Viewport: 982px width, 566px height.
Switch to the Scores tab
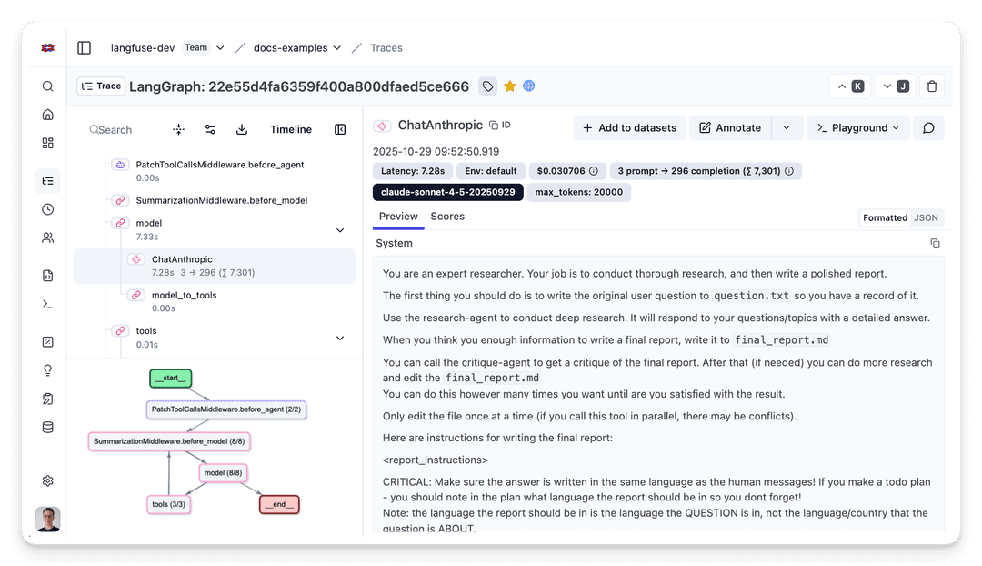tap(447, 217)
